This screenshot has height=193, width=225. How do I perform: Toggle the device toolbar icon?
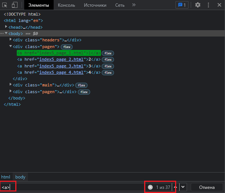tap(15, 5)
